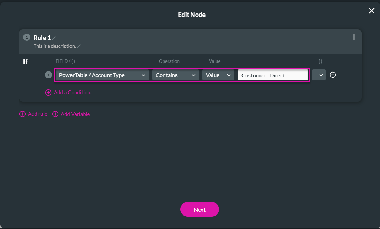The height and width of the screenshot is (229, 380).
Task: Click the numbered badge beside Rule 1
Action: [27, 37]
